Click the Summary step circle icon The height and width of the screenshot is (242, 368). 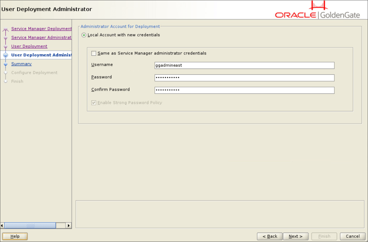click(x=6, y=64)
